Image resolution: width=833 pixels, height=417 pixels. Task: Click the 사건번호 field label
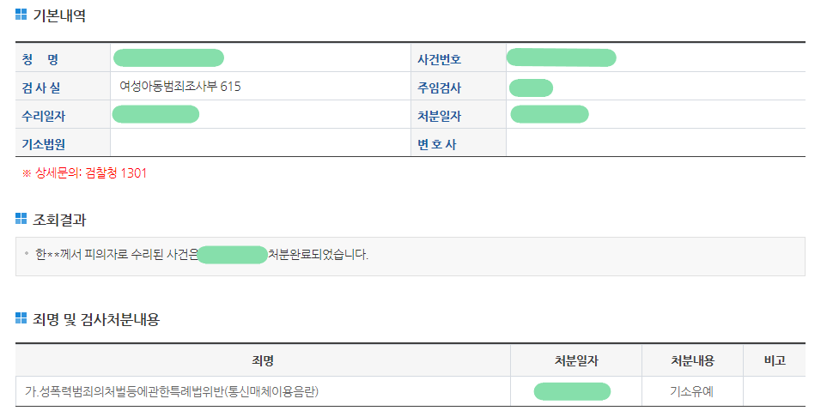pyautogui.click(x=439, y=59)
